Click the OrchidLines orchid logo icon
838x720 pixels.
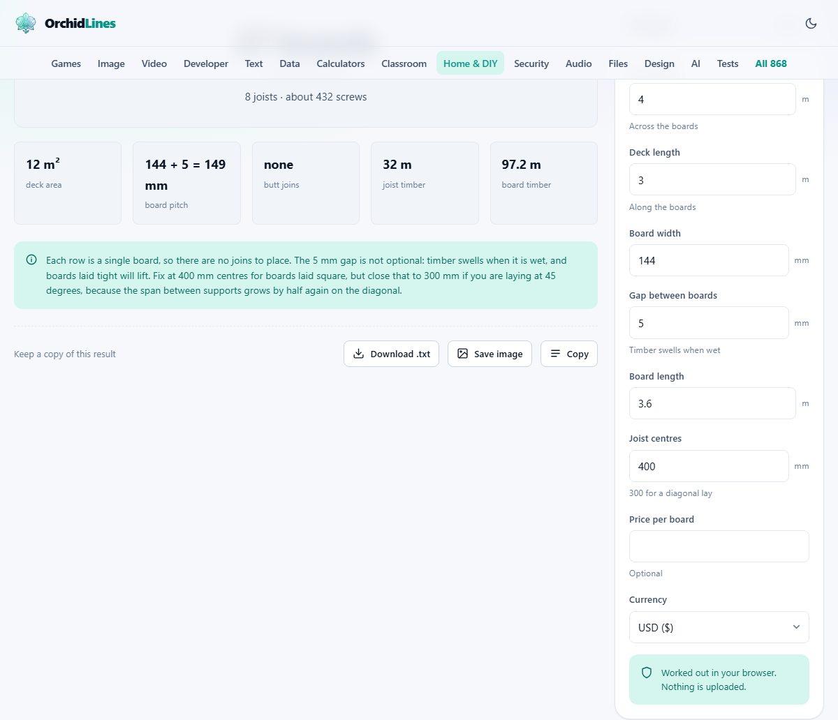(x=26, y=23)
